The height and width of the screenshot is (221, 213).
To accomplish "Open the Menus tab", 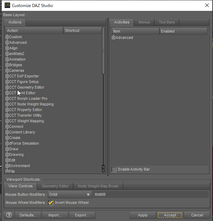I will click(144, 22).
